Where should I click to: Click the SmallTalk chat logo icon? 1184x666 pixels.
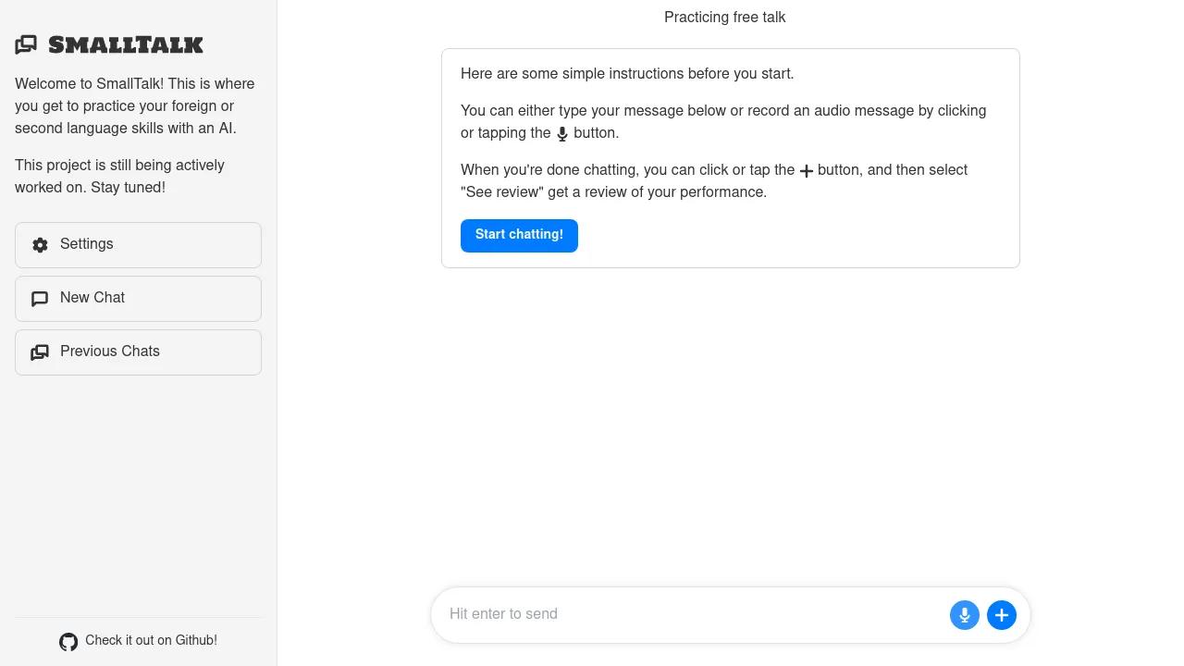(26, 44)
